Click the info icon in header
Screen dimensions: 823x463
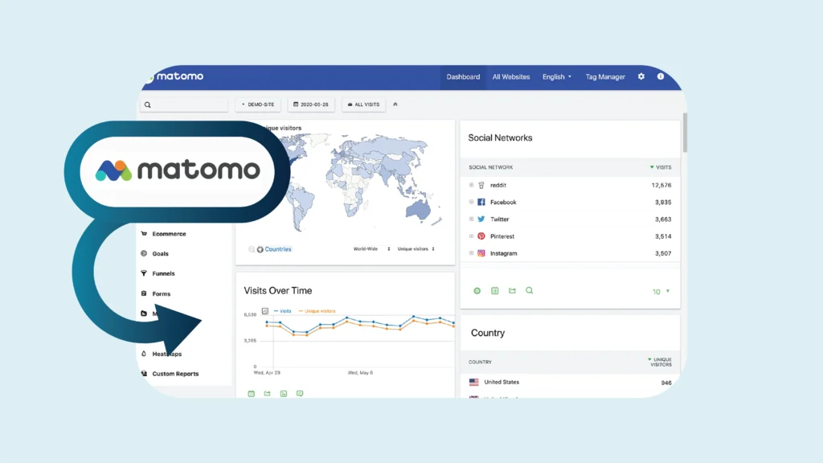(x=661, y=76)
